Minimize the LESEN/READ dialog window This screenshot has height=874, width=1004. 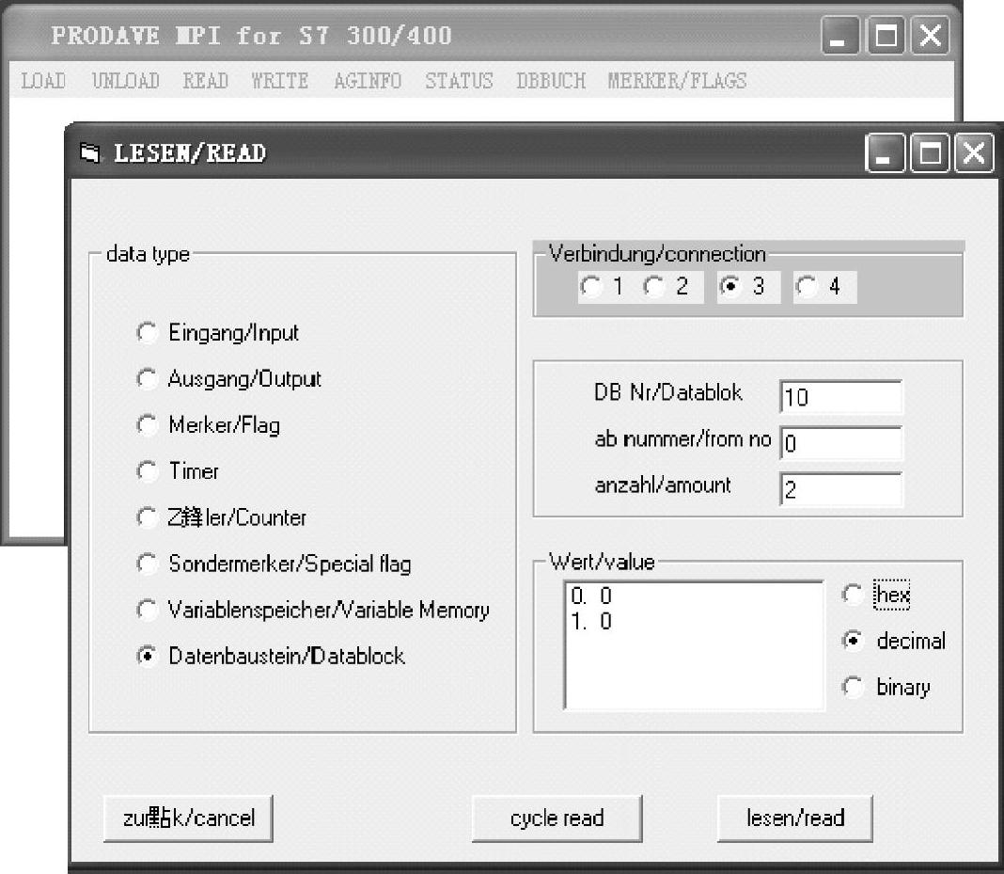(x=885, y=153)
